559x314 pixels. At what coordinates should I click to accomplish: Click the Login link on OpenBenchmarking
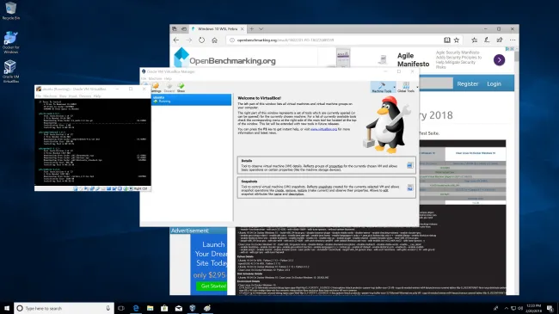click(494, 83)
